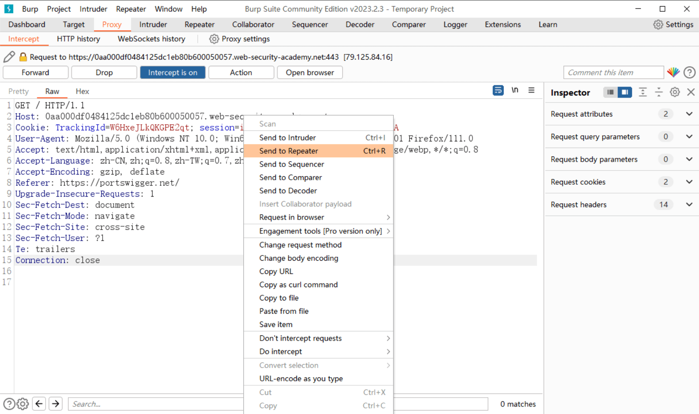
Task: Toggle non-printable characters \n icon
Action: point(515,91)
